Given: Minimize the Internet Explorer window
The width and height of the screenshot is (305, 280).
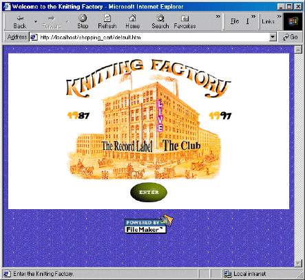Looking at the screenshot, I should coord(282,7).
